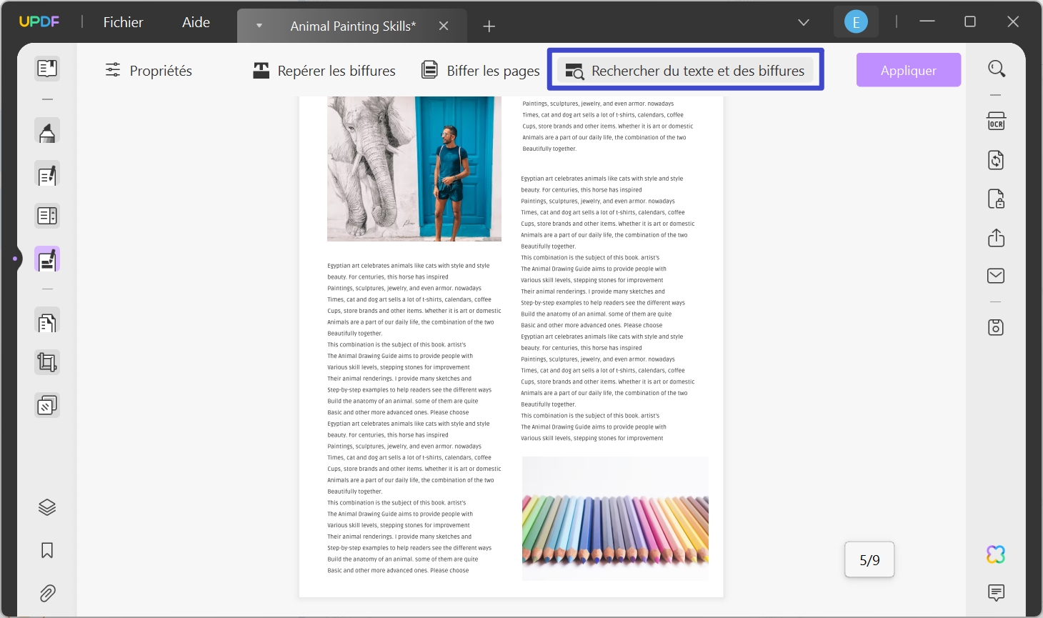Screen dimensions: 1043x618
Task: Open the Share/export panel
Action: 996,237
